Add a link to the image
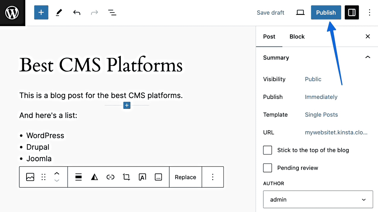 tap(110, 177)
